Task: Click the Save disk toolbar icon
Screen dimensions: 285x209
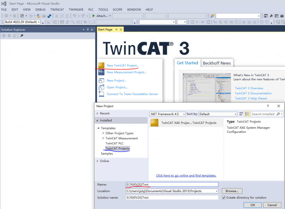Action: tap(44, 16)
